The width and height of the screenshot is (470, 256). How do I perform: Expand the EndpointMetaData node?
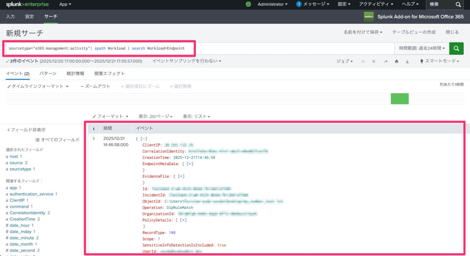[x=190, y=164]
